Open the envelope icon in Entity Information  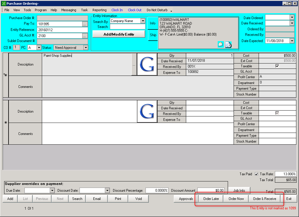tap(221, 44)
